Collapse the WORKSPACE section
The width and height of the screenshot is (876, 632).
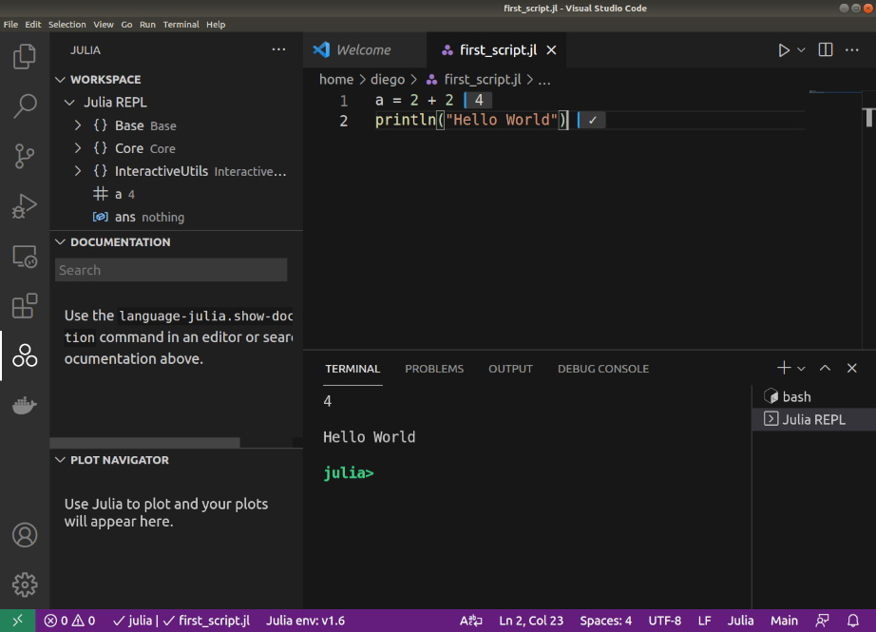[x=61, y=79]
